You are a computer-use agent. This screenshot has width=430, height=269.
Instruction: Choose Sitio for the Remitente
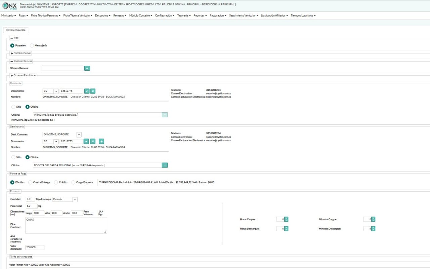[13, 107]
